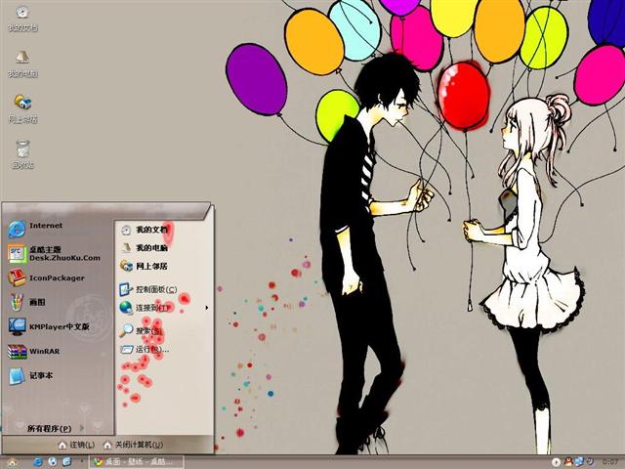Screen dimensions: 625x469
Task: Click the network computers tray icon
Action: click(x=579, y=462)
